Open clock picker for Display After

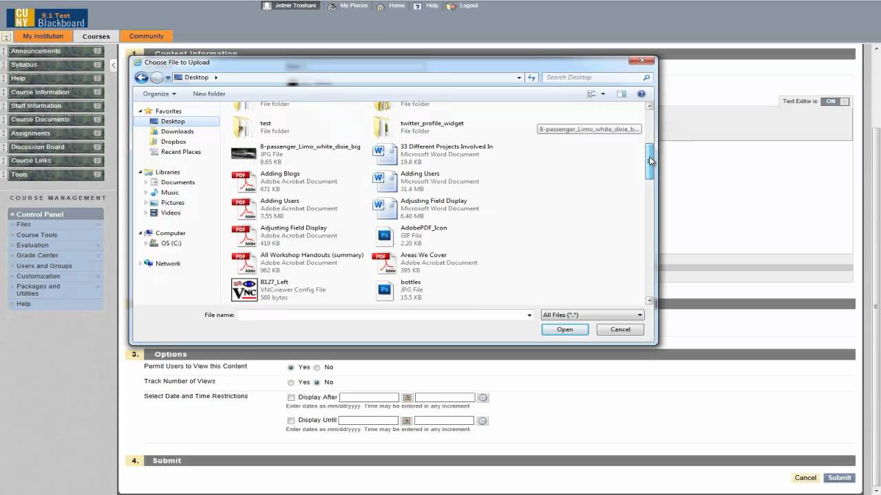(482, 398)
